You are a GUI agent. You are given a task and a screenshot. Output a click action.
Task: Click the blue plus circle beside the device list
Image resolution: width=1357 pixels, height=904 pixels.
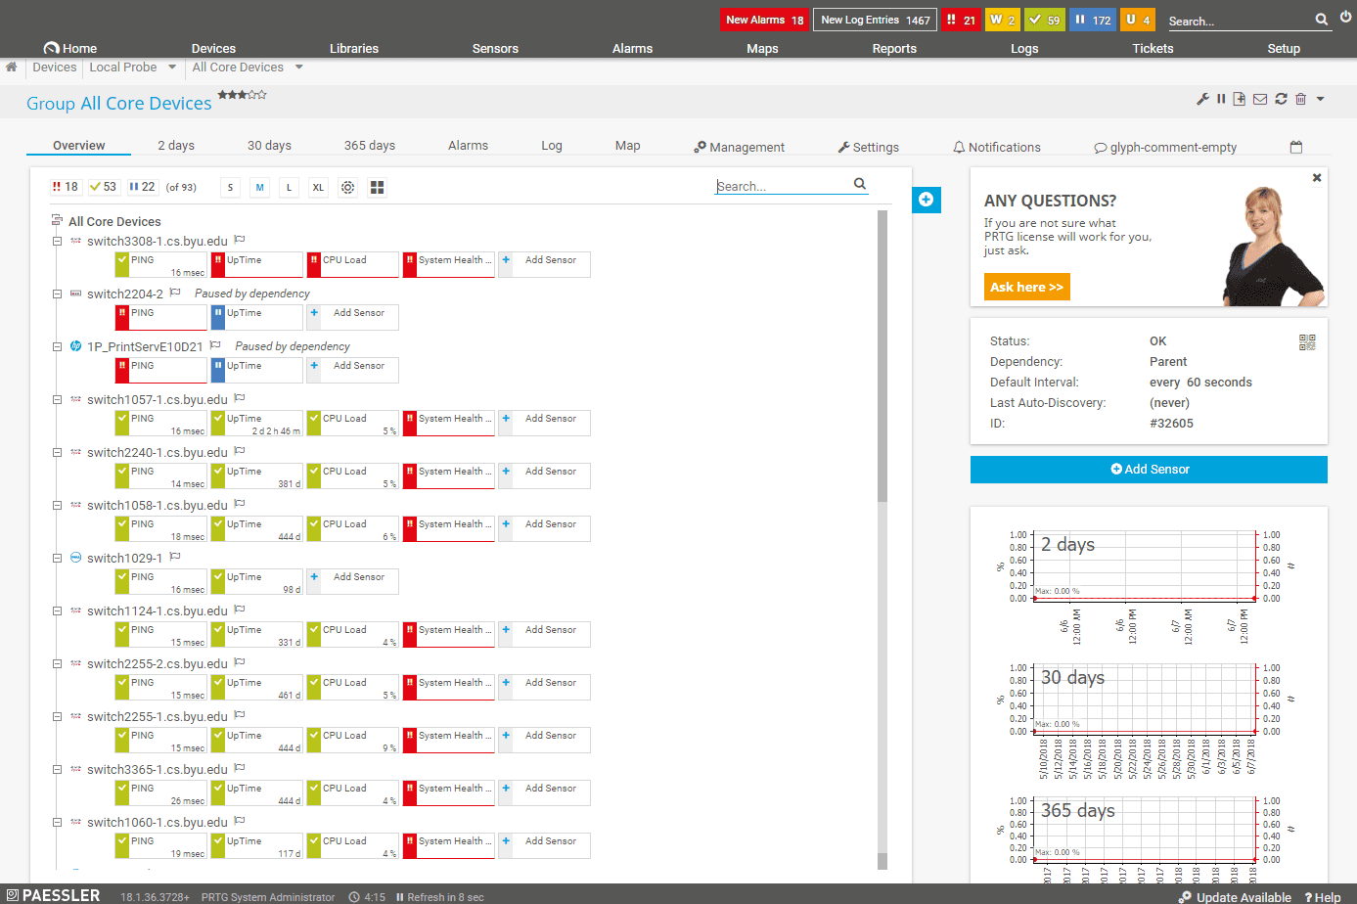coord(926,200)
